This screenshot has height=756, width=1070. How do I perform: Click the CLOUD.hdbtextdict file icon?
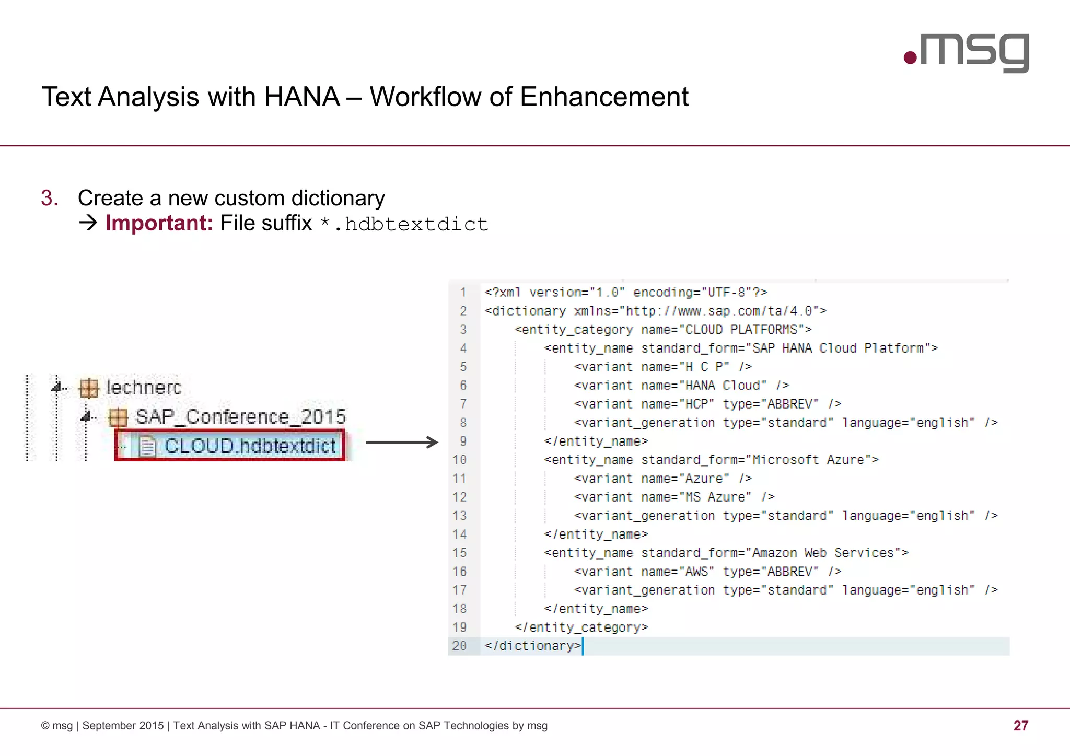(x=147, y=446)
